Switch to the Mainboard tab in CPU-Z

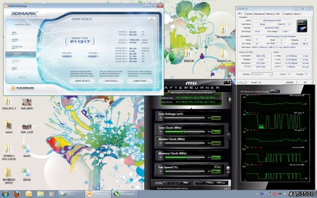point(260,14)
